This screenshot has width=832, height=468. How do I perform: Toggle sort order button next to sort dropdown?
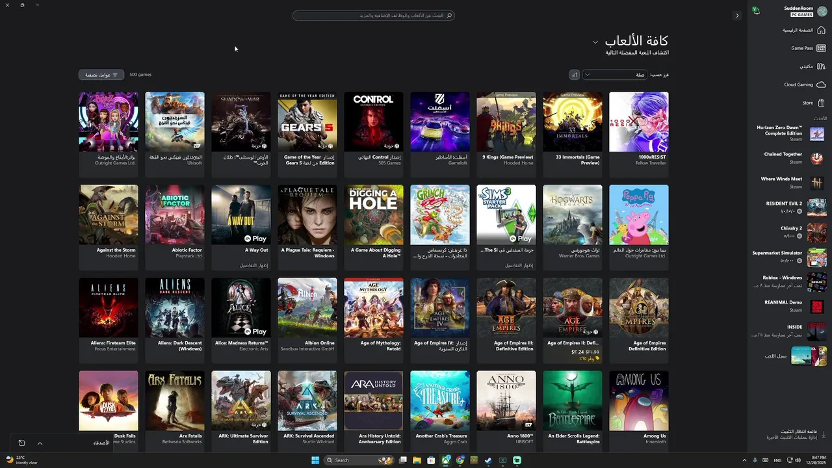coord(574,75)
